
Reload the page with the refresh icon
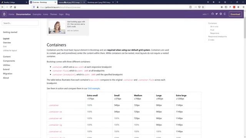11,7
